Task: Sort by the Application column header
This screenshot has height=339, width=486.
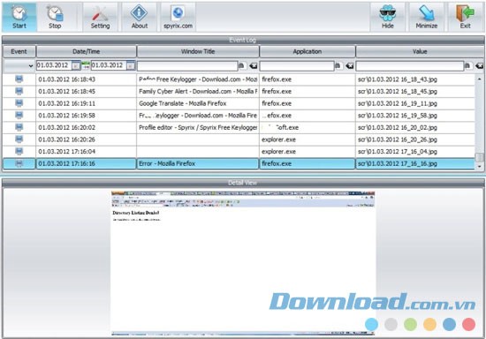Action: point(308,52)
